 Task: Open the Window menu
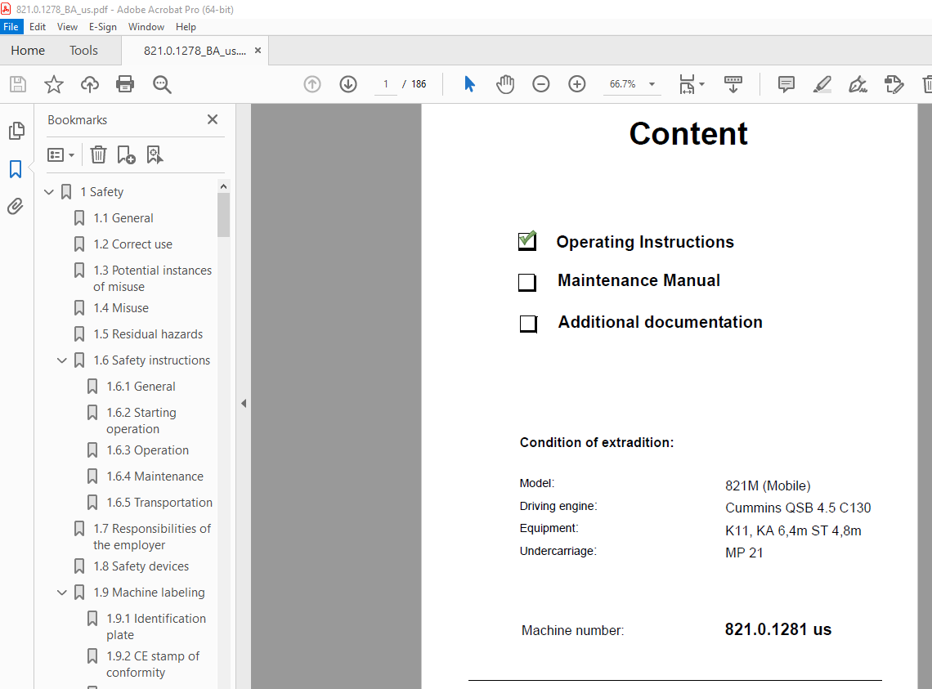tap(146, 27)
